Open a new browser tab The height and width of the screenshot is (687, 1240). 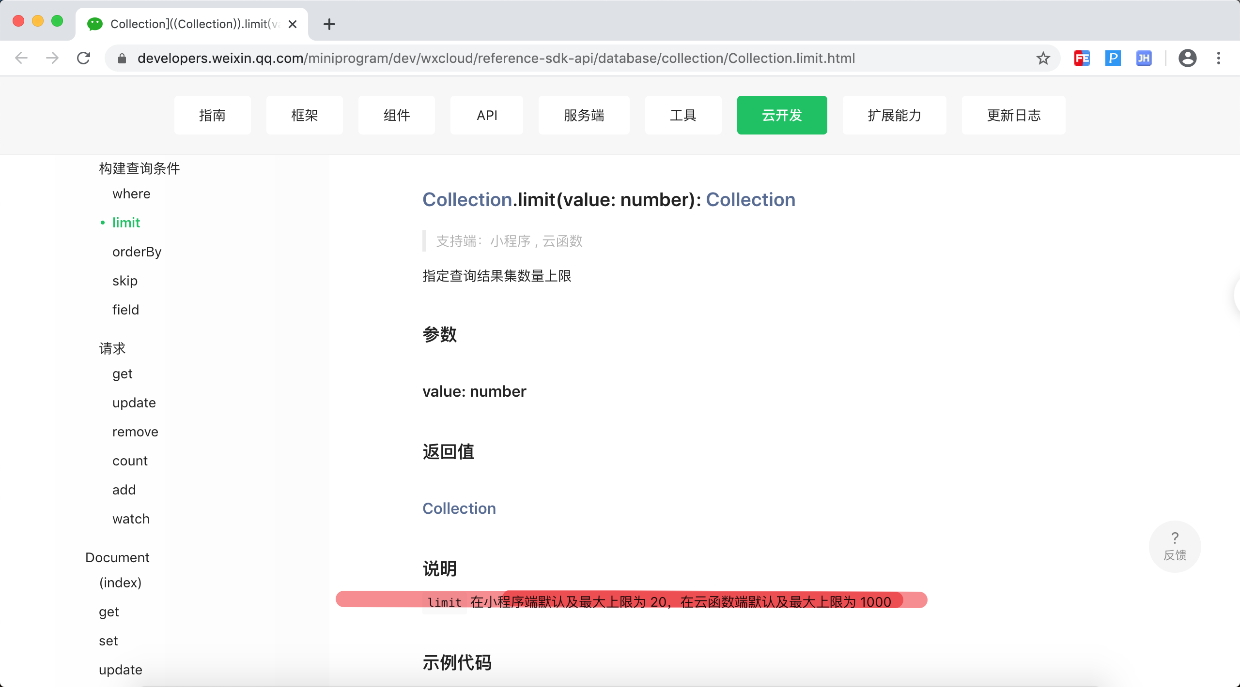(x=329, y=24)
